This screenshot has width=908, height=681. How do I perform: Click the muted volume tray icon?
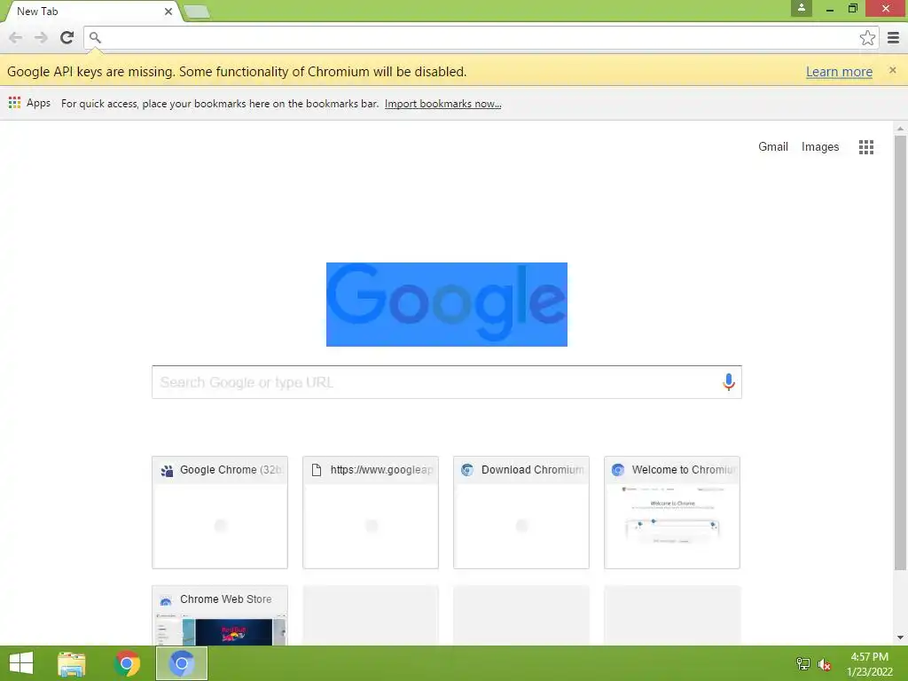click(824, 664)
